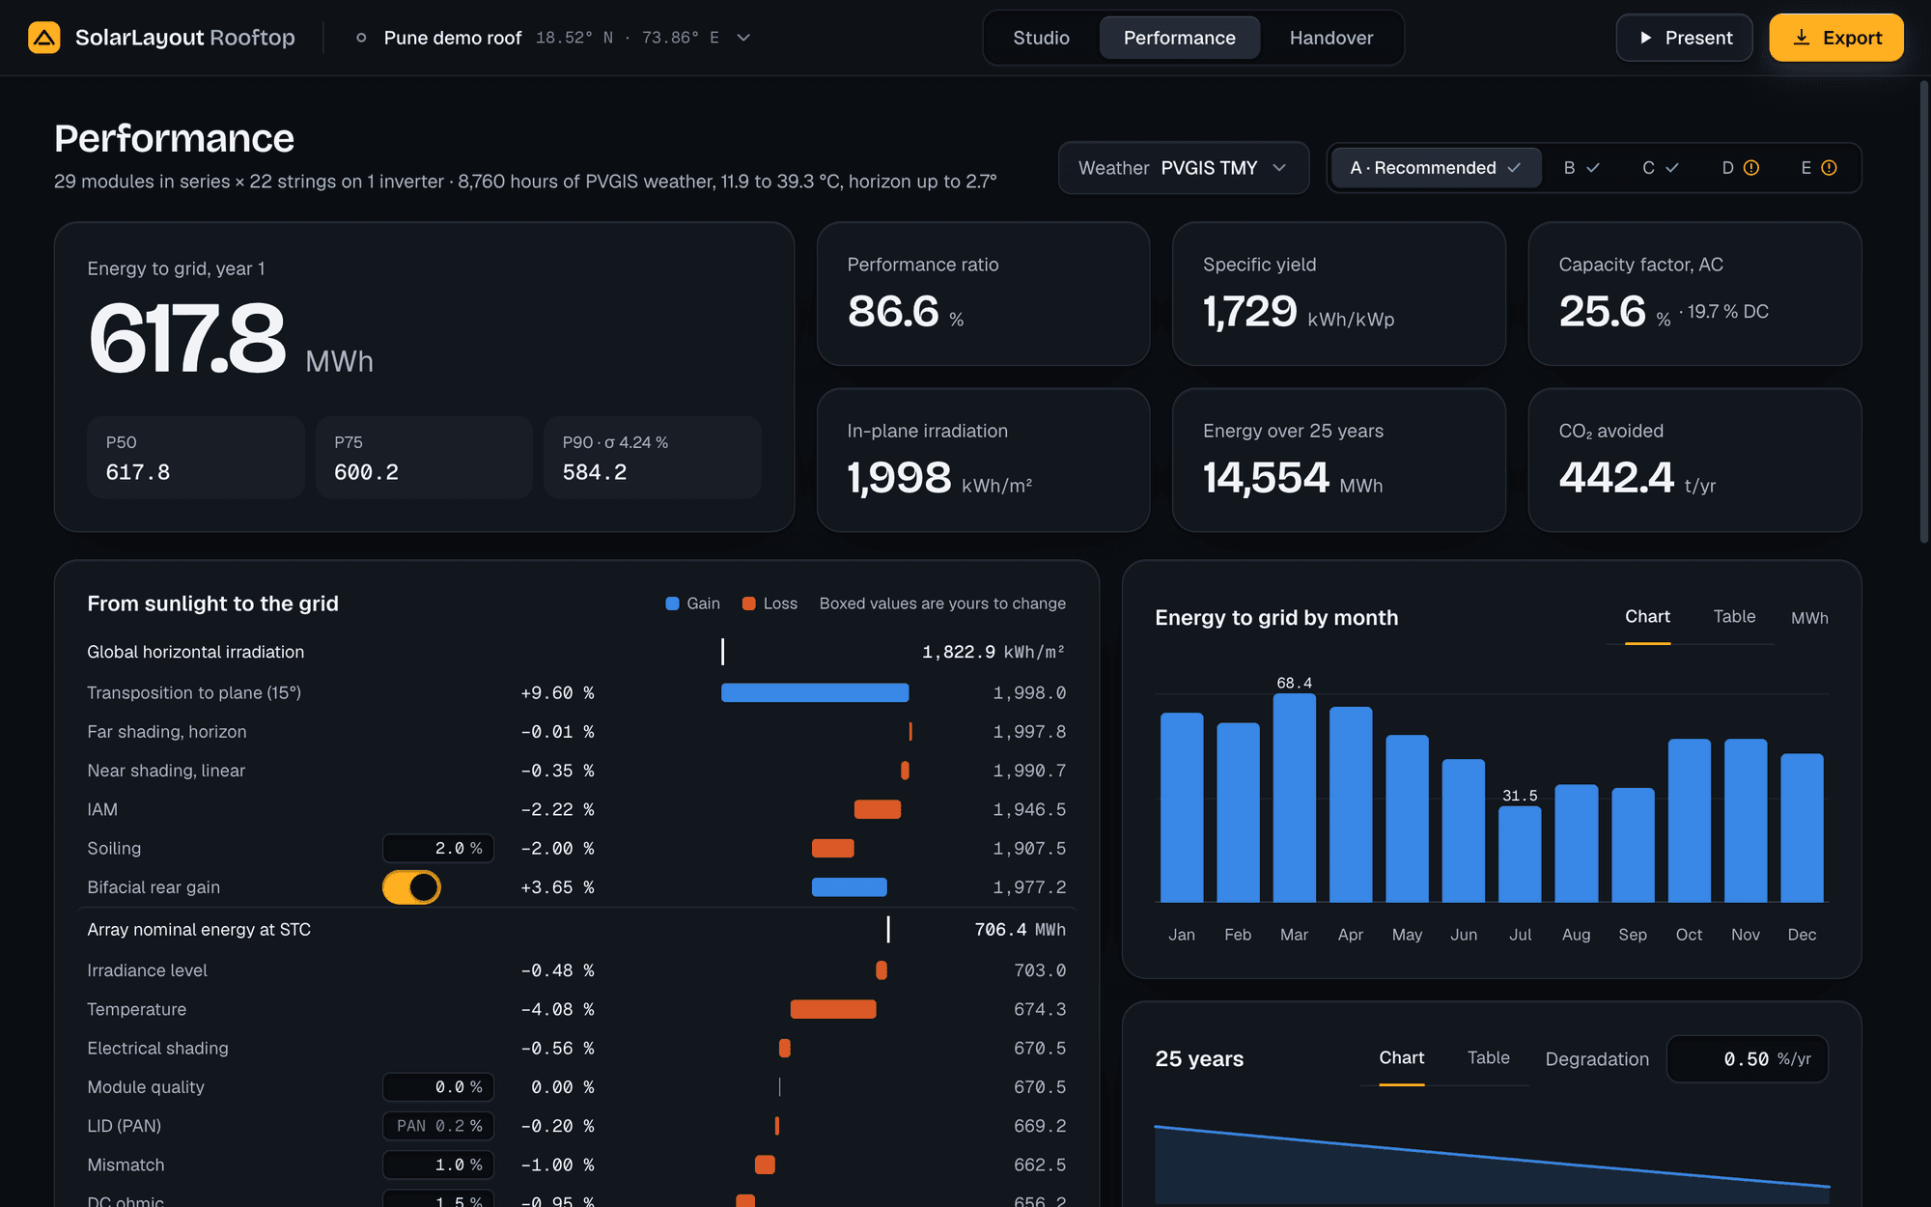1931x1207 pixels.
Task: Edit the Soiling 2.0 % value
Action: click(439, 849)
